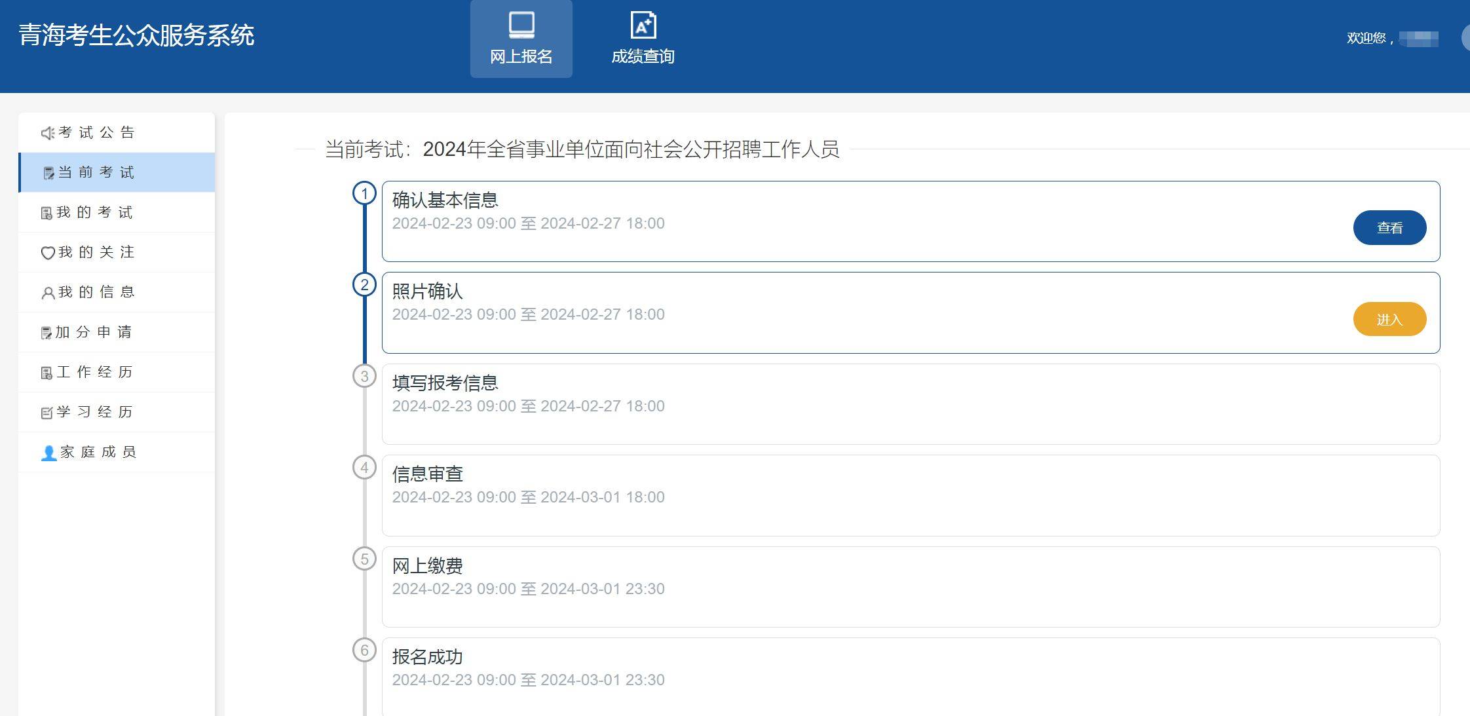Open 我的考试 in the sidebar
This screenshot has height=716, width=1470.
[x=95, y=212]
